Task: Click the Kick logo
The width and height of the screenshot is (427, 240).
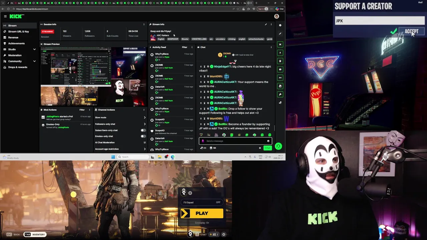Action: point(16,16)
